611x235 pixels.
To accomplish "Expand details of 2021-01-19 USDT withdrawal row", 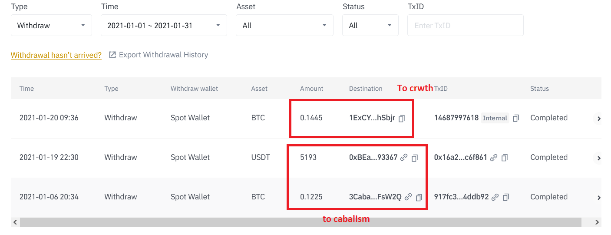I will tap(598, 158).
